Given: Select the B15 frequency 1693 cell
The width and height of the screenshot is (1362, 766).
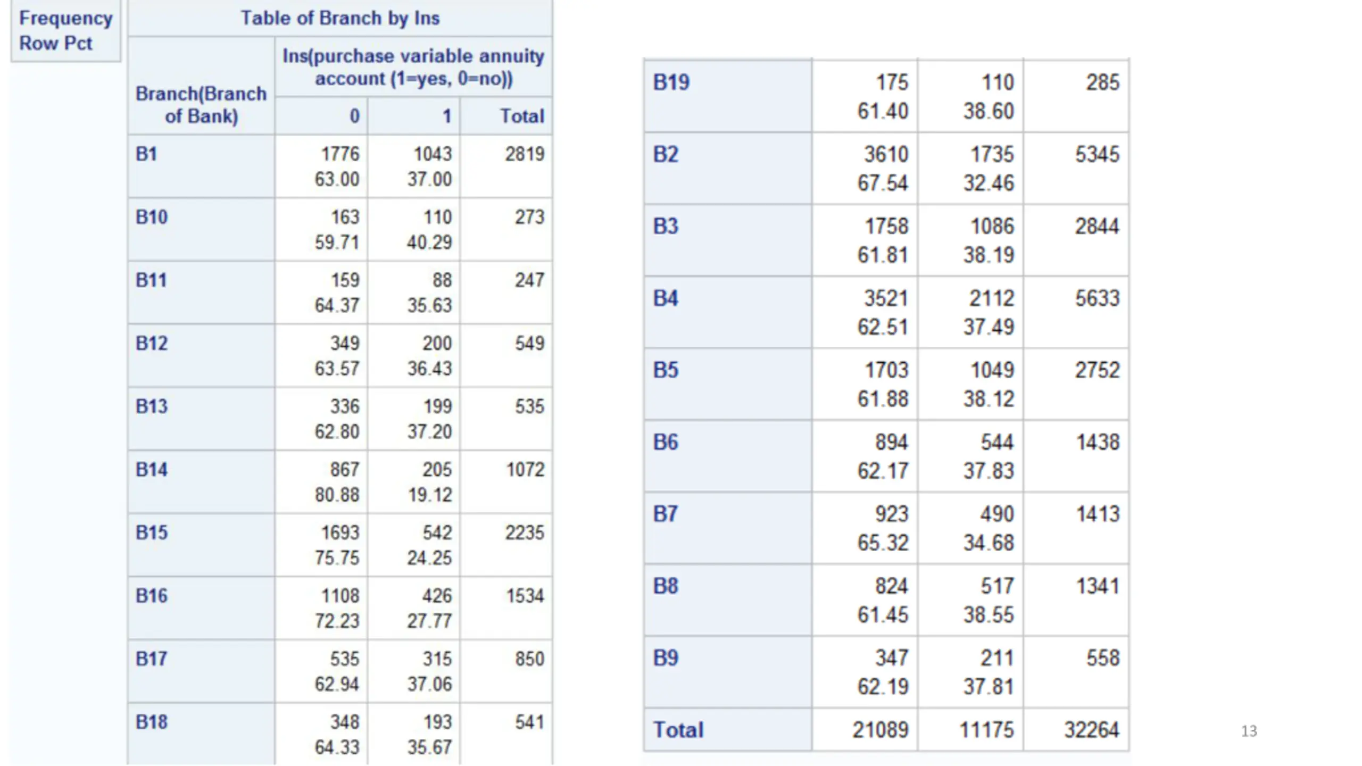Looking at the screenshot, I should tap(321, 545).
